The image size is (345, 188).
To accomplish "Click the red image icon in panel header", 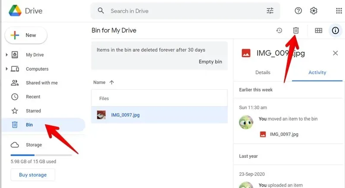I will click(246, 53).
